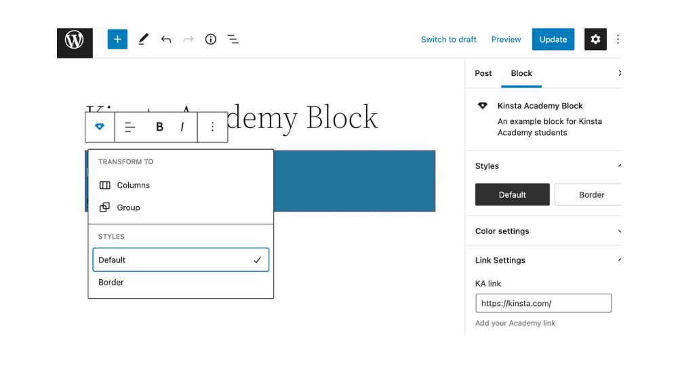
Task: Switch to the Post tab
Action: [483, 73]
